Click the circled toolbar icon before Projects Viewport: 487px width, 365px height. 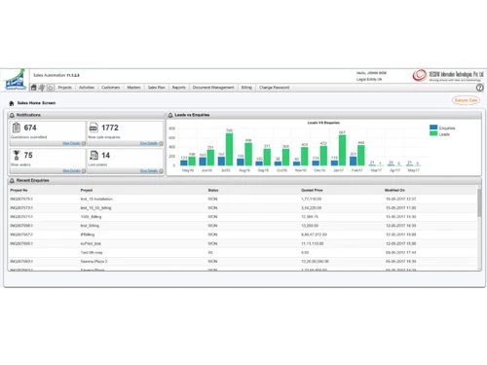(x=51, y=88)
